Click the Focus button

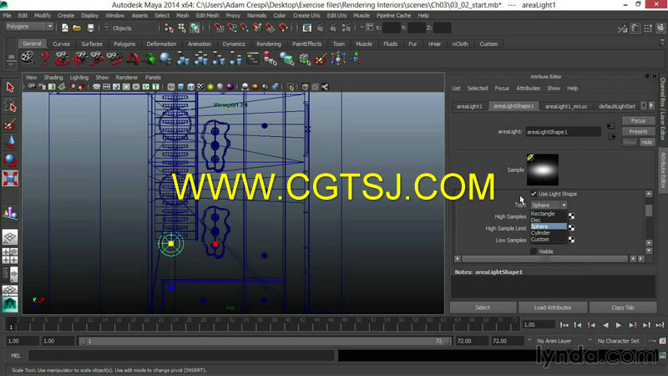pos(638,120)
